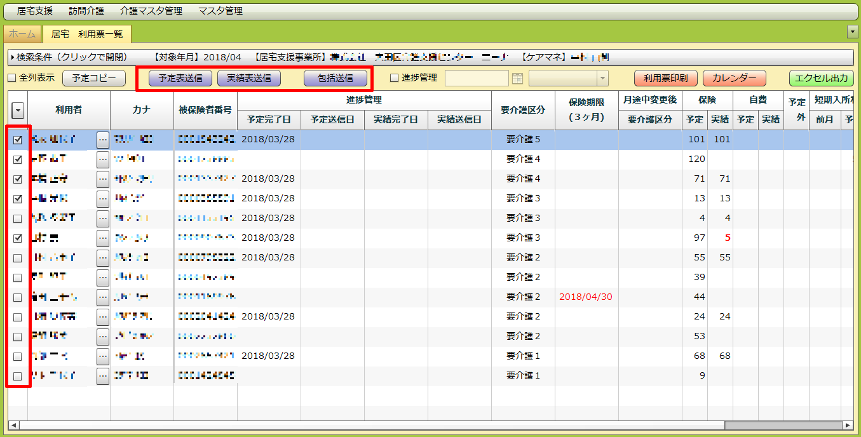The height and width of the screenshot is (437, 861).
Task: Open the 訪問介護 menu
Action: point(86,11)
